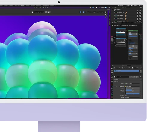The image size is (147, 132).
Task: Open the Modifier wrench properties tab icon
Action: pos(112,87)
